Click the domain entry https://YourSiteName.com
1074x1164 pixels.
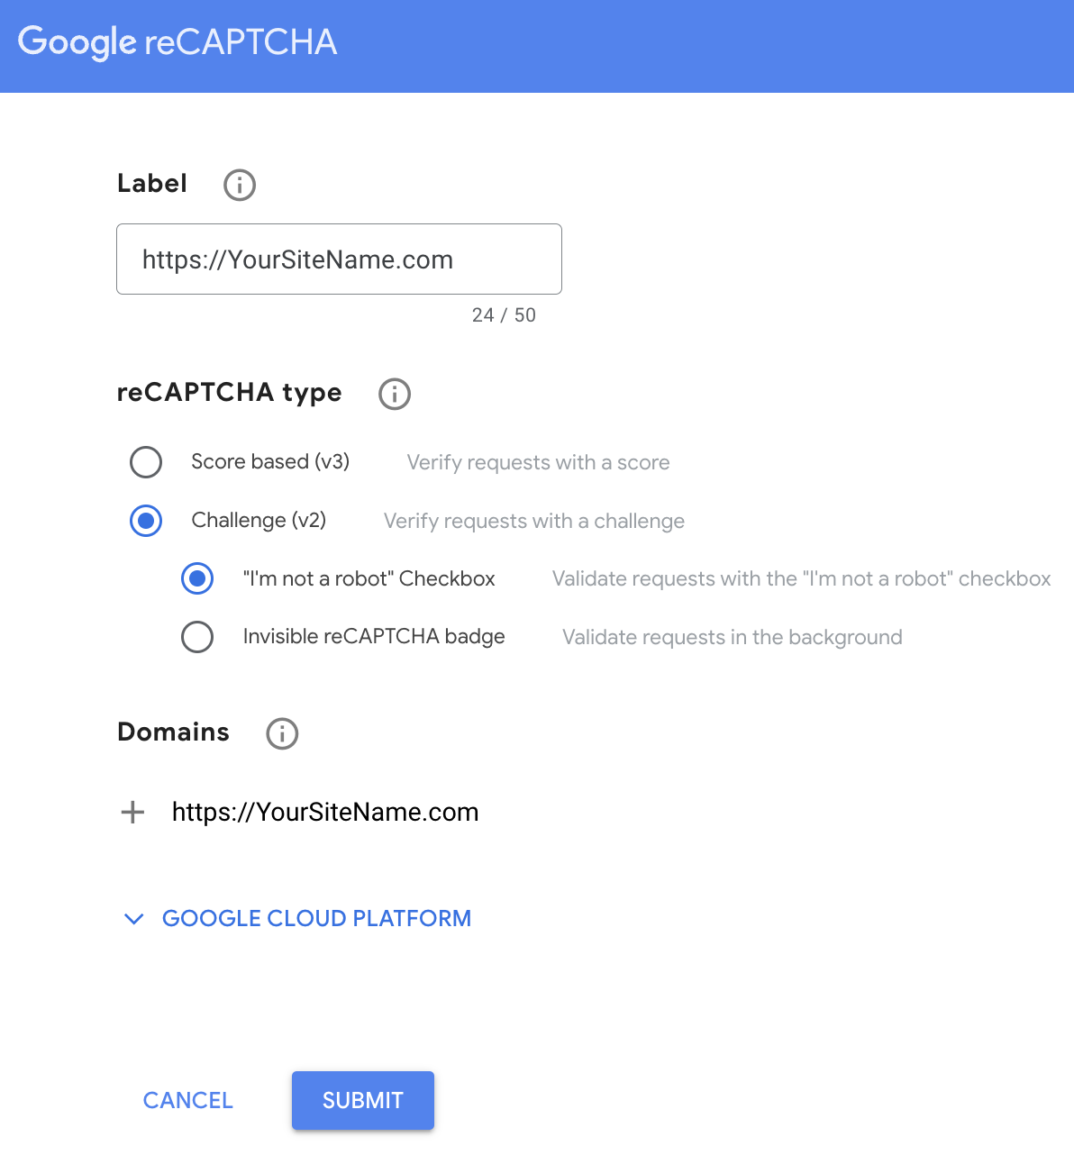[325, 812]
